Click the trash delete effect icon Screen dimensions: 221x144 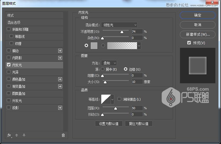tap(63, 135)
